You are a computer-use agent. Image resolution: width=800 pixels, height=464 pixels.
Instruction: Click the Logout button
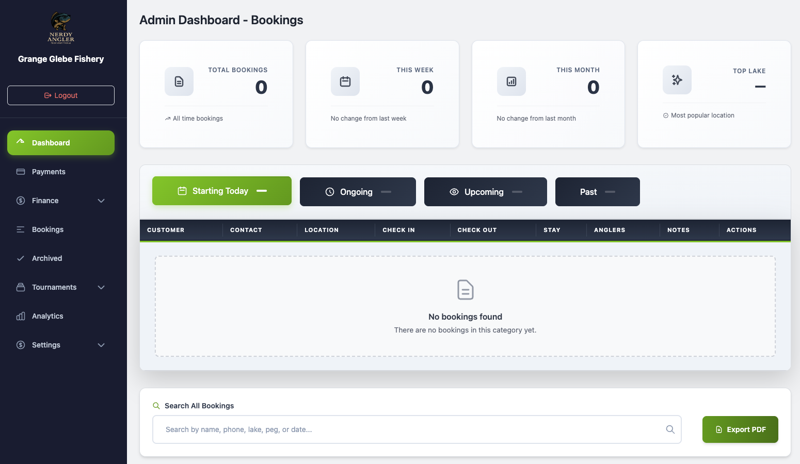click(x=60, y=95)
